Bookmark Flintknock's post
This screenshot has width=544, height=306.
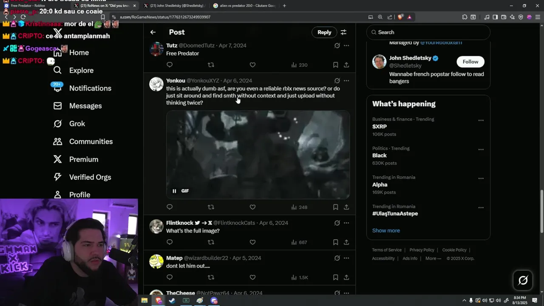pos(335,242)
